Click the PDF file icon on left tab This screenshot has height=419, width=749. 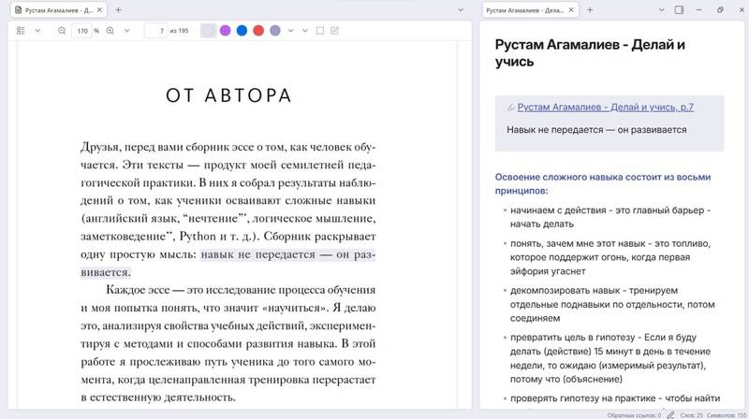(x=18, y=10)
